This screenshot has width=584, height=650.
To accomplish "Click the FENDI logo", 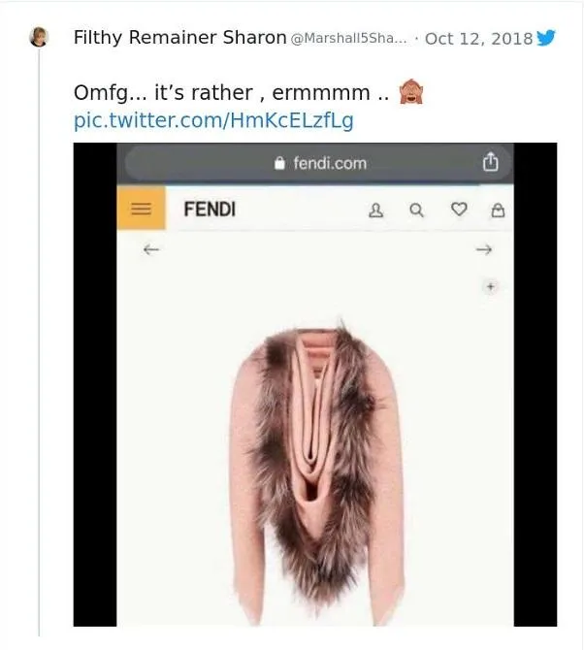I will [x=210, y=210].
